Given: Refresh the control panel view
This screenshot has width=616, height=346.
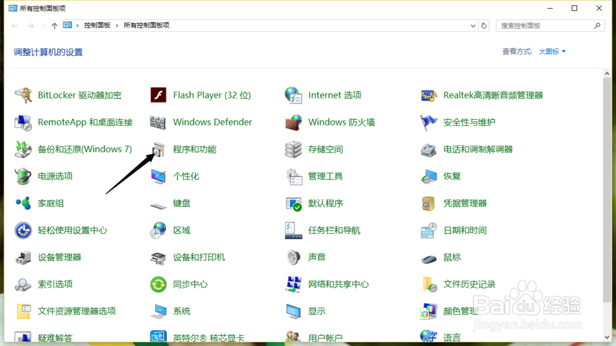Looking at the screenshot, I should click(484, 26).
